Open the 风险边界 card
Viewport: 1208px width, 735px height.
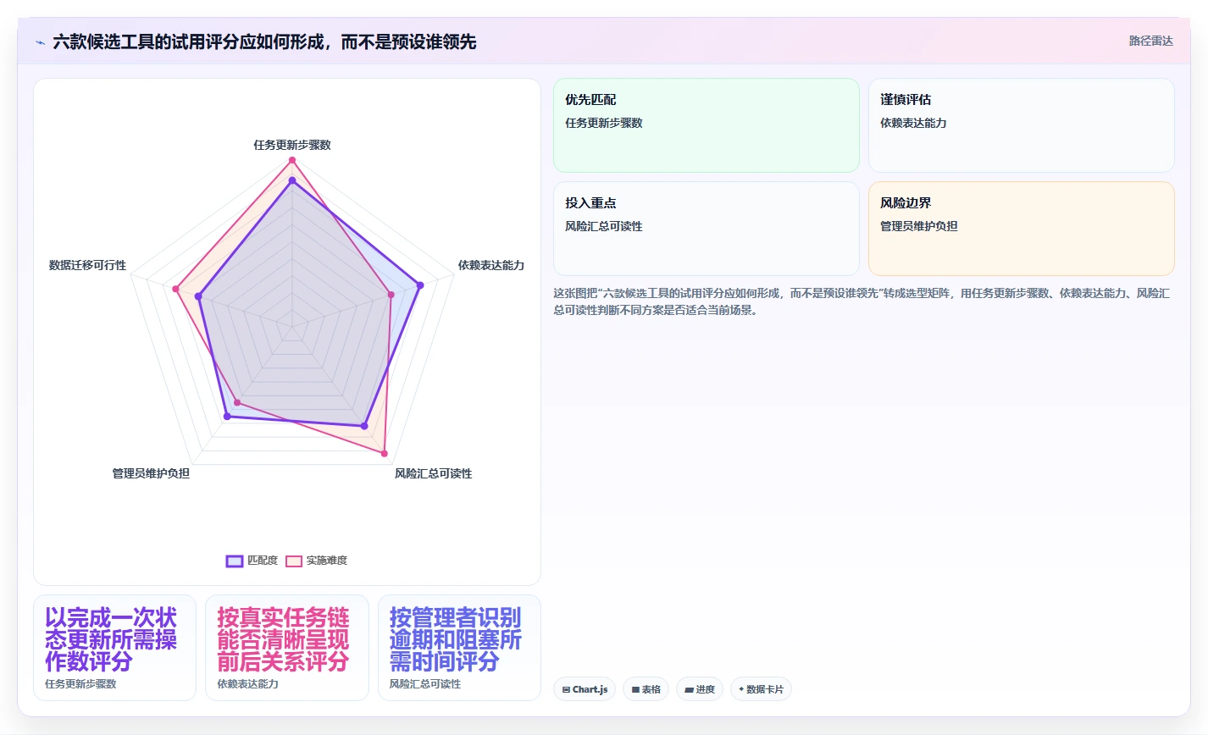pos(1022,229)
